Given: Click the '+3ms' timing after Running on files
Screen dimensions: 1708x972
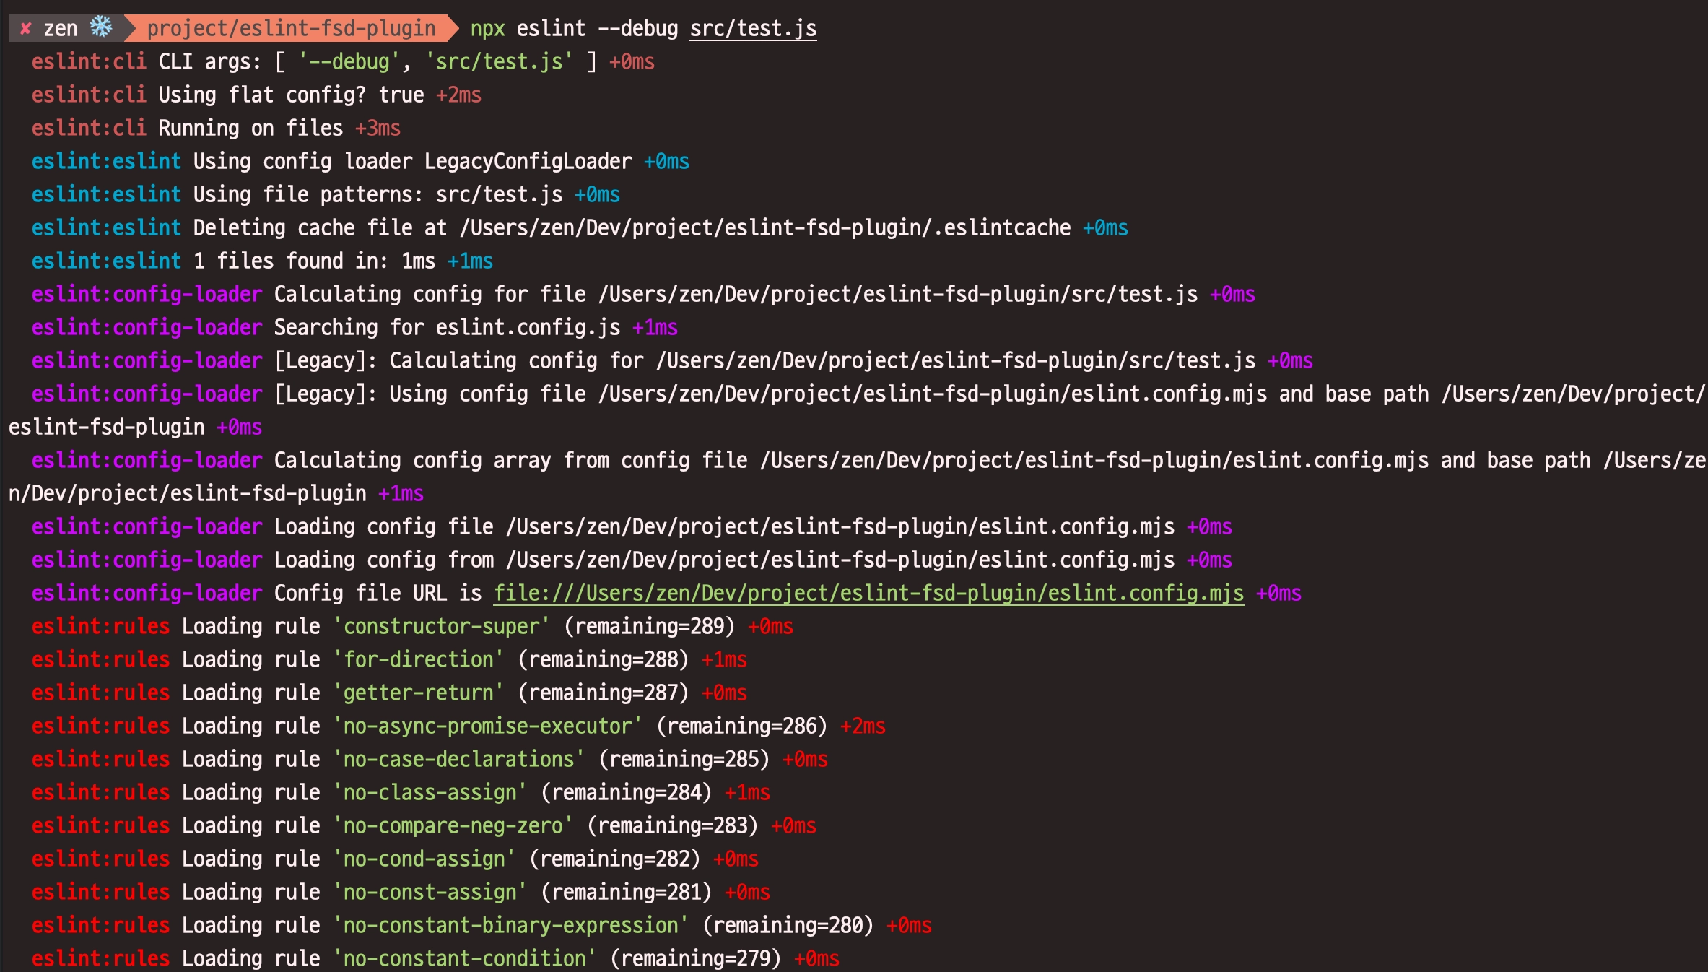Looking at the screenshot, I should click(378, 129).
